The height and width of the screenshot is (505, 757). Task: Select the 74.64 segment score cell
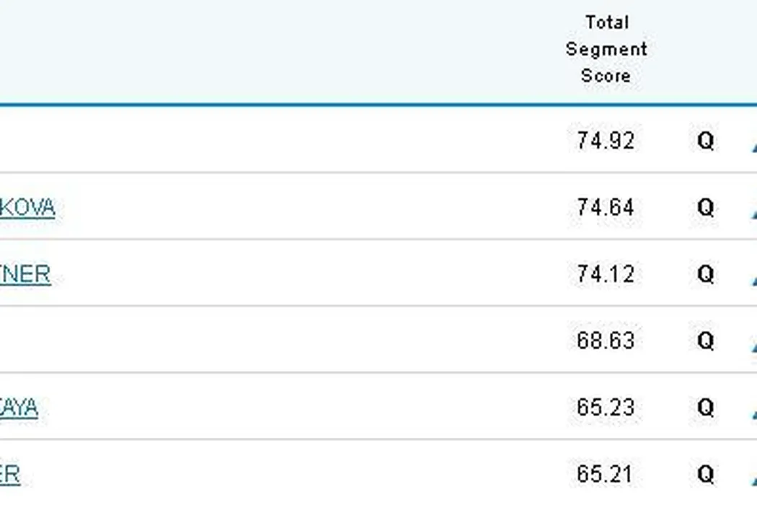point(606,208)
